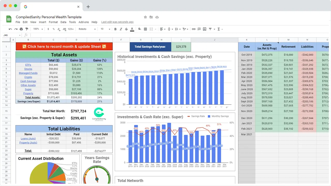Open the filter views dropdown arrow
Viewport: 331px width, 186px height.
214,29
